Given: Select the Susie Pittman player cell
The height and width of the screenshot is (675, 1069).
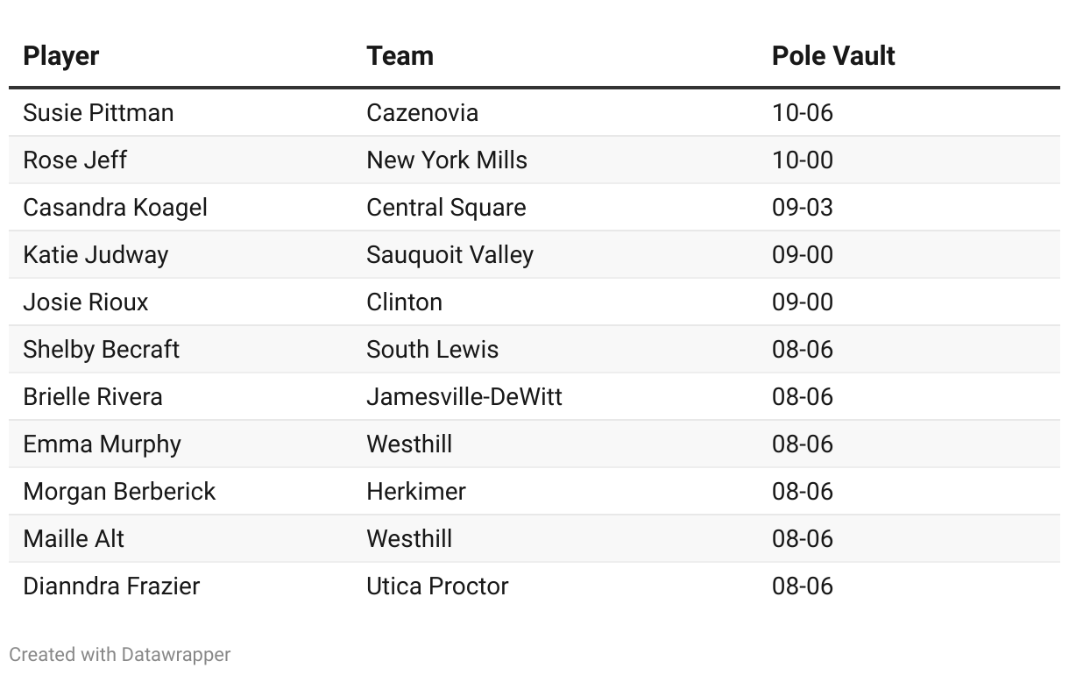Looking at the screenshot, I should pyautogui.click(x=98, y=113).
